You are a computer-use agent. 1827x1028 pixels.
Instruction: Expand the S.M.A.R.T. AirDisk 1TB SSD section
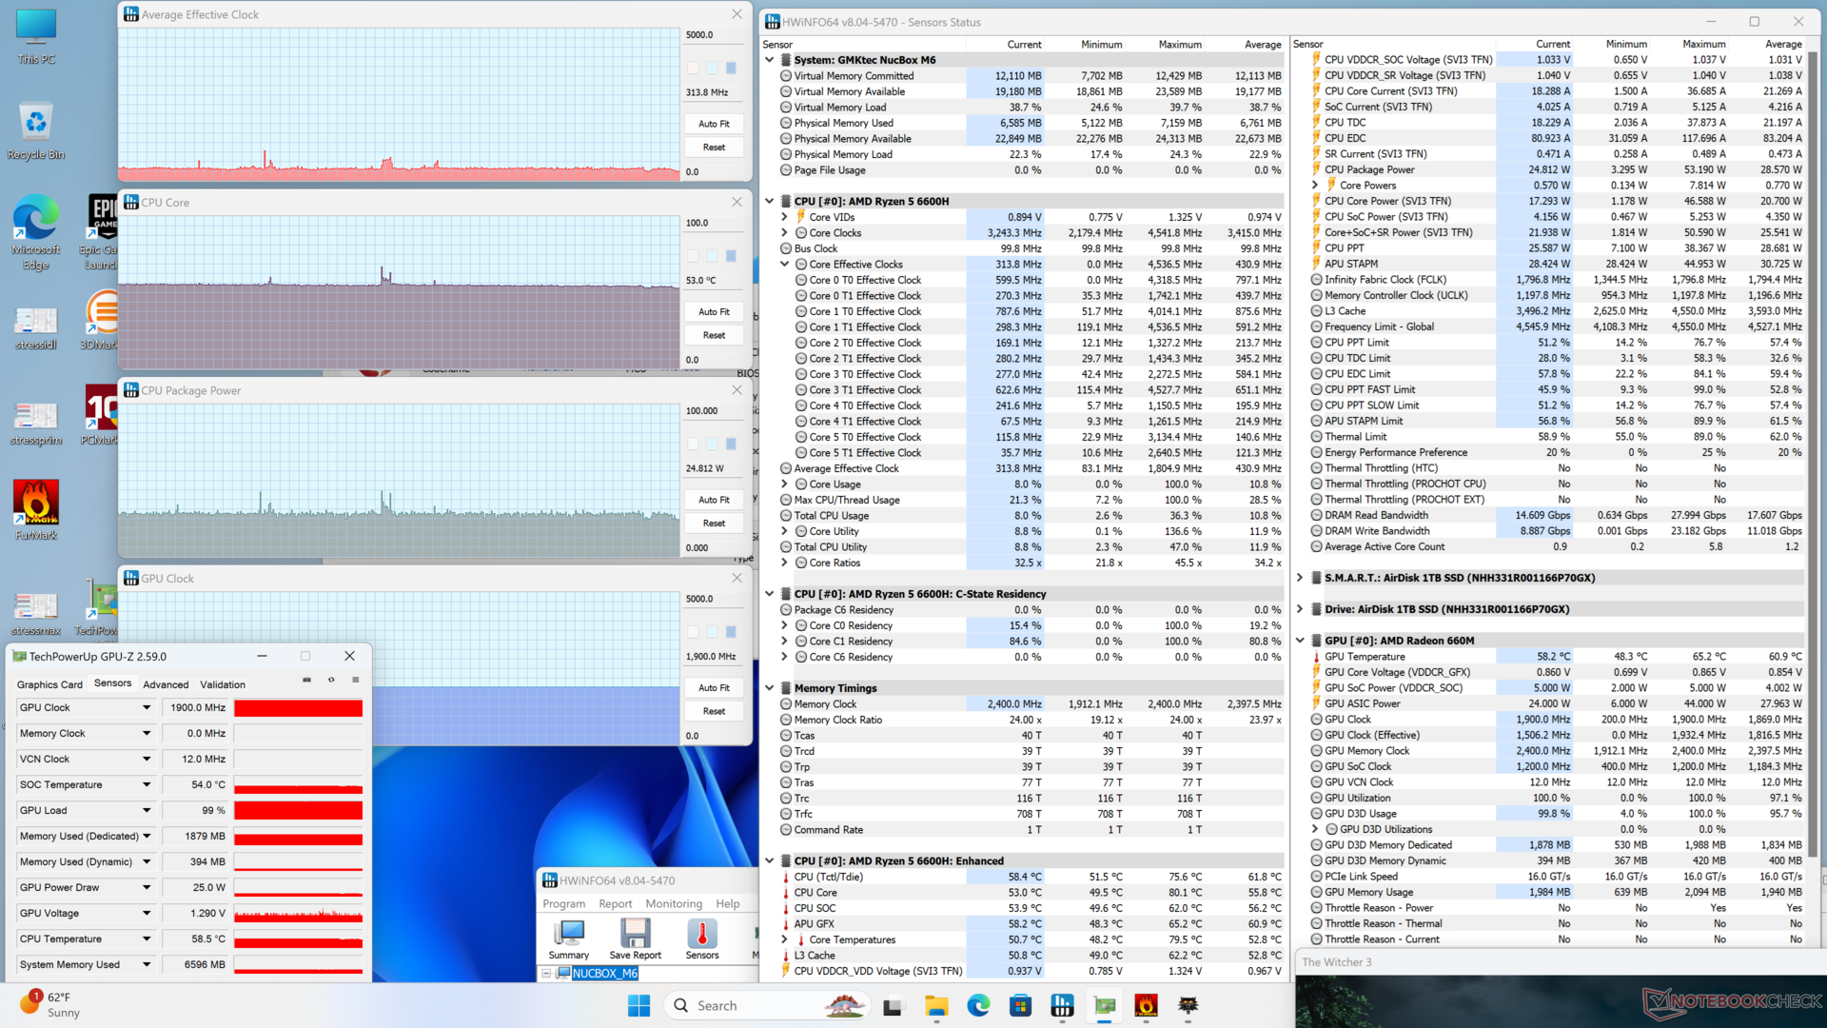pyautogui.click(x=1300, y=578)
